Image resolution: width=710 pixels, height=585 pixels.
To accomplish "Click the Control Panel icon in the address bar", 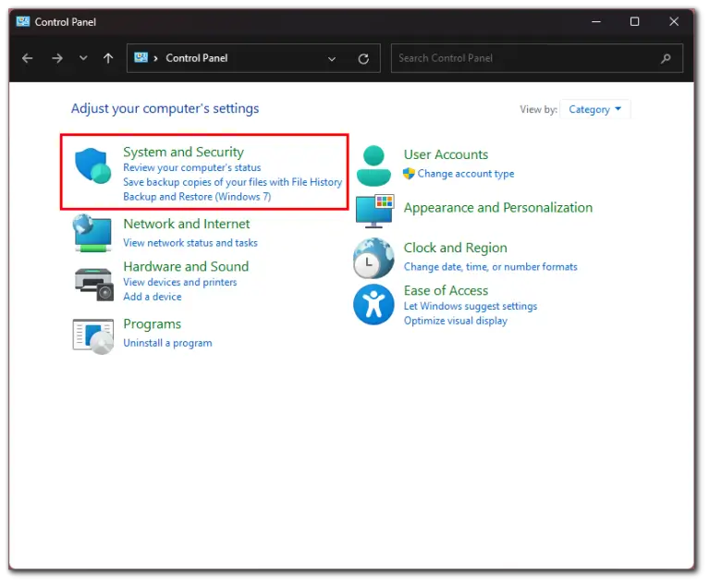I will coord(141,57).
